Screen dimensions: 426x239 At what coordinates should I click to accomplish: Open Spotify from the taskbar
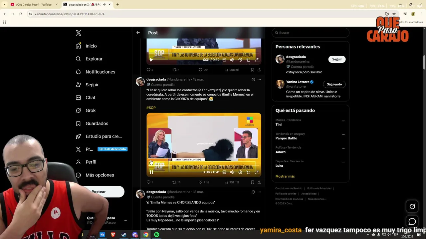[156, 235]
